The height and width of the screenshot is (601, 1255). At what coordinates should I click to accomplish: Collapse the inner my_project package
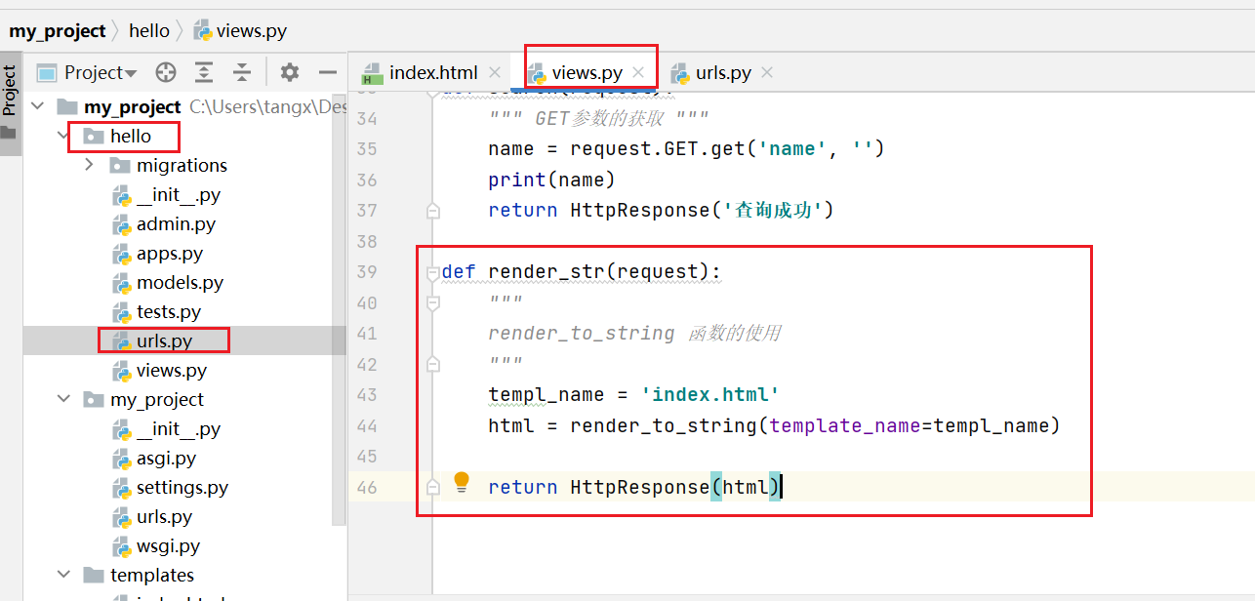click(x=63, y=399)
